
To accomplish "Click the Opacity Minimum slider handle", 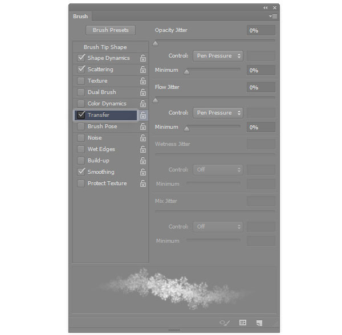I will 187,72.
